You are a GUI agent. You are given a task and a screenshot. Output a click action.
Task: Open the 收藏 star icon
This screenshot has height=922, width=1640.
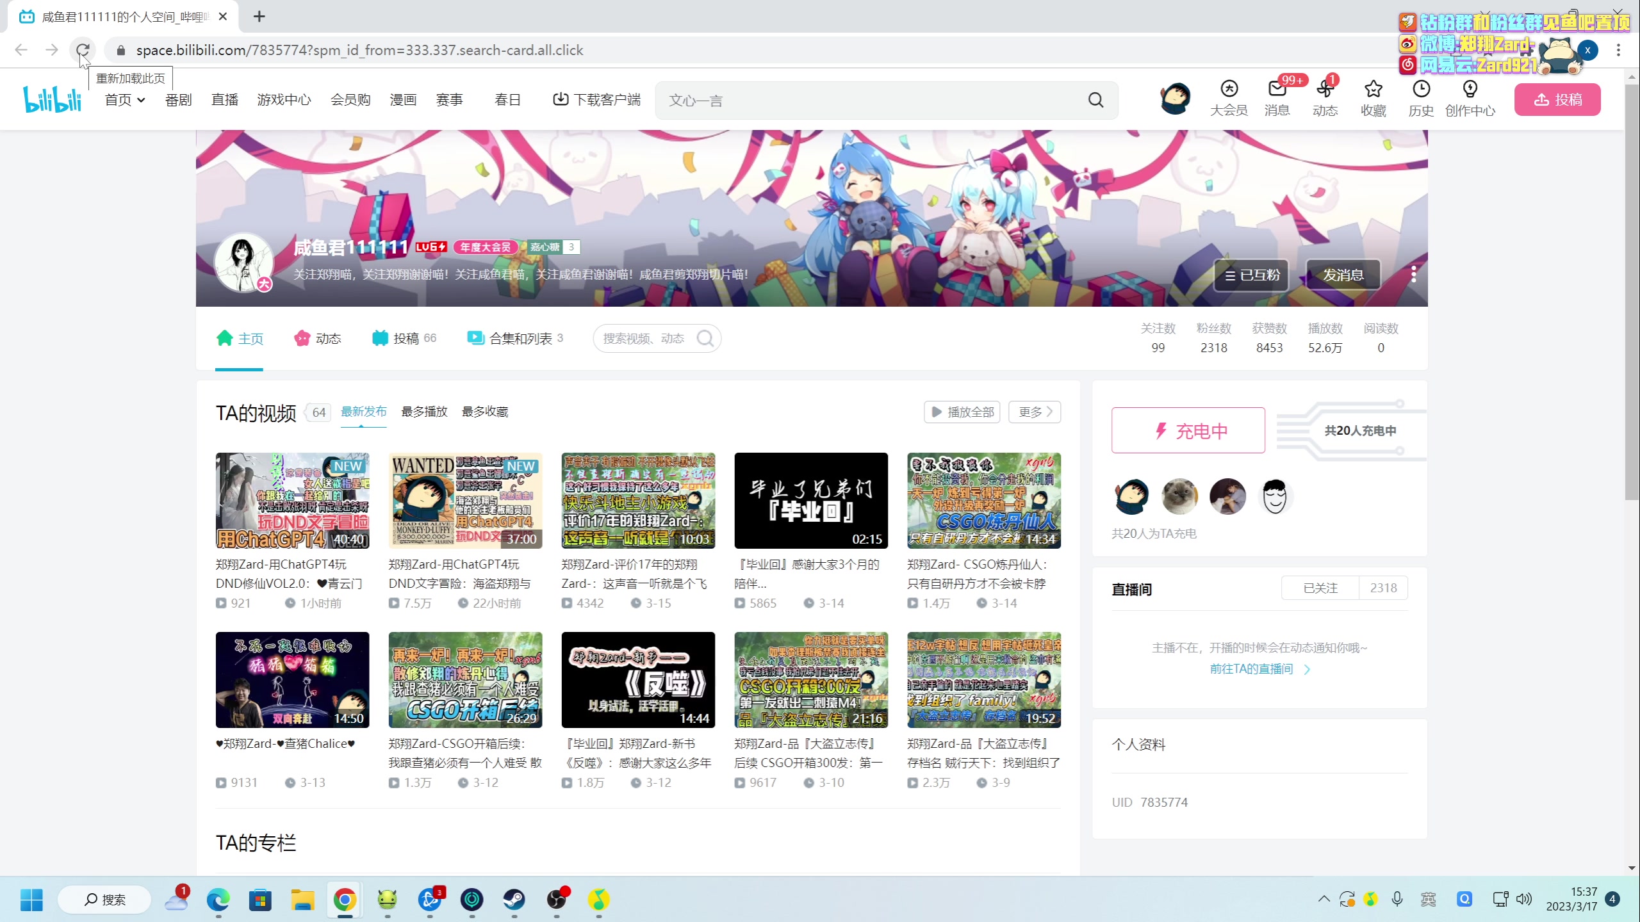click(x=1373, y=90)
